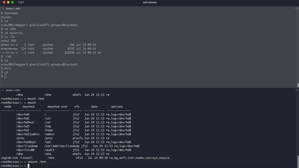Click the yellow minimize button in the title bar

(8, 2)
